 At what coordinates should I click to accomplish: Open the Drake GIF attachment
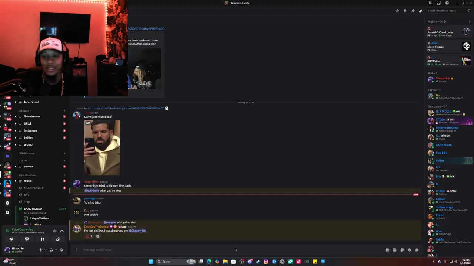(102, 148)
